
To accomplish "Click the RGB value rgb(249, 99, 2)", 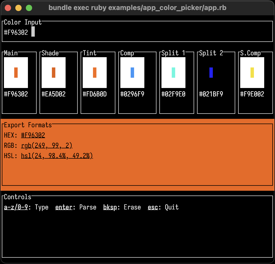I will coord(47,146).
